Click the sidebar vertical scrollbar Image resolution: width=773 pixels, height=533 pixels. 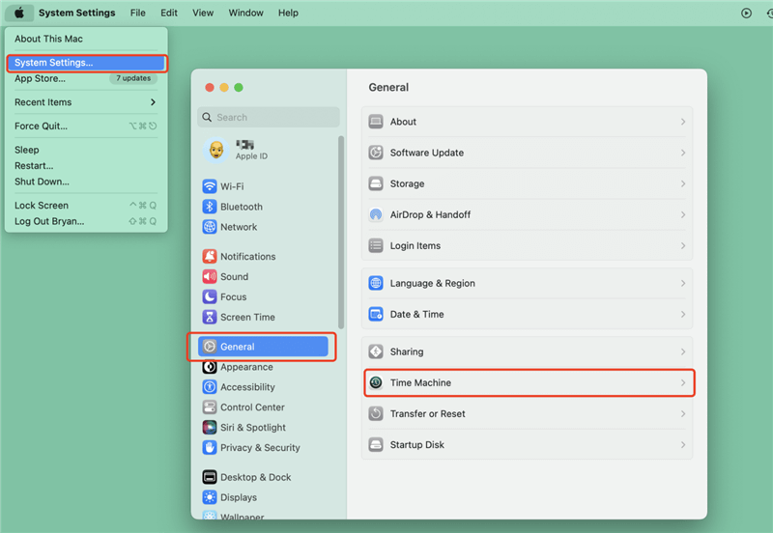click(341, 232)
